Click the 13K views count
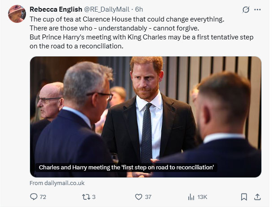 (x=202, y=197)
